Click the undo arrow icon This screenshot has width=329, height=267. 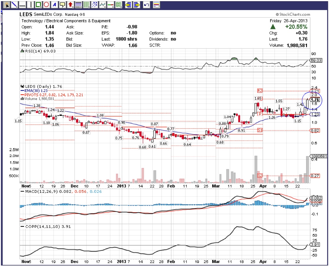pyautogui.click(x=147, y=4)
